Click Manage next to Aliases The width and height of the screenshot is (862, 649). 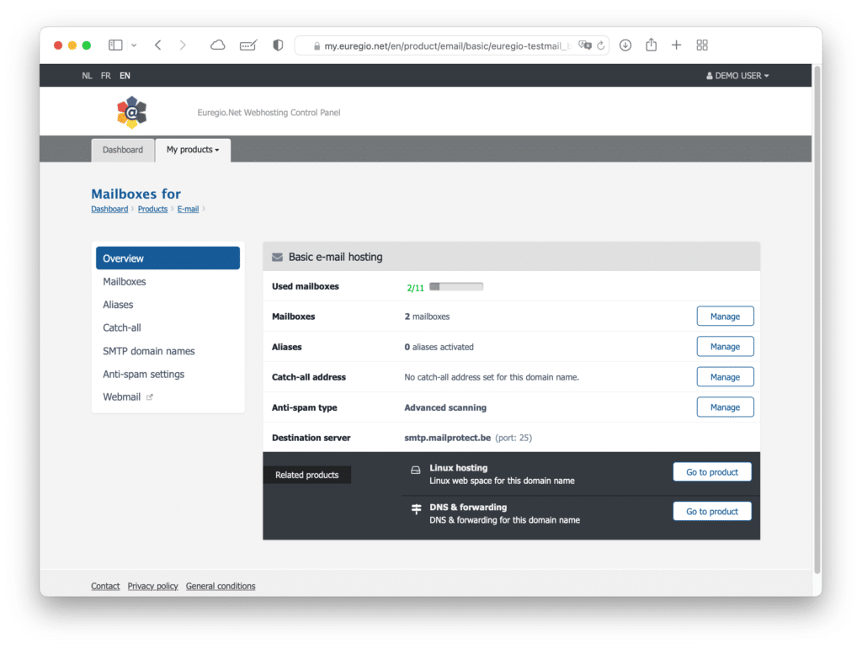725,346
